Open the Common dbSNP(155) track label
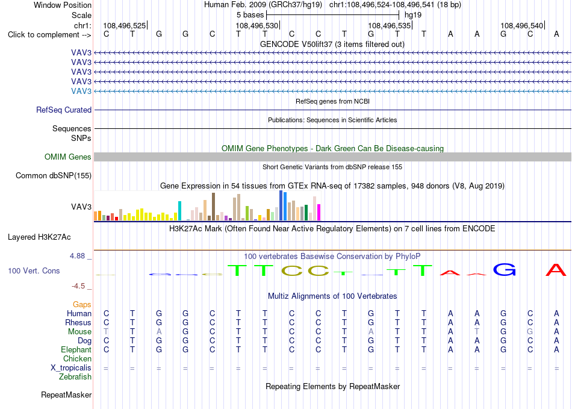Viewport: 572px width, 409px height. [x=54, y=175]
